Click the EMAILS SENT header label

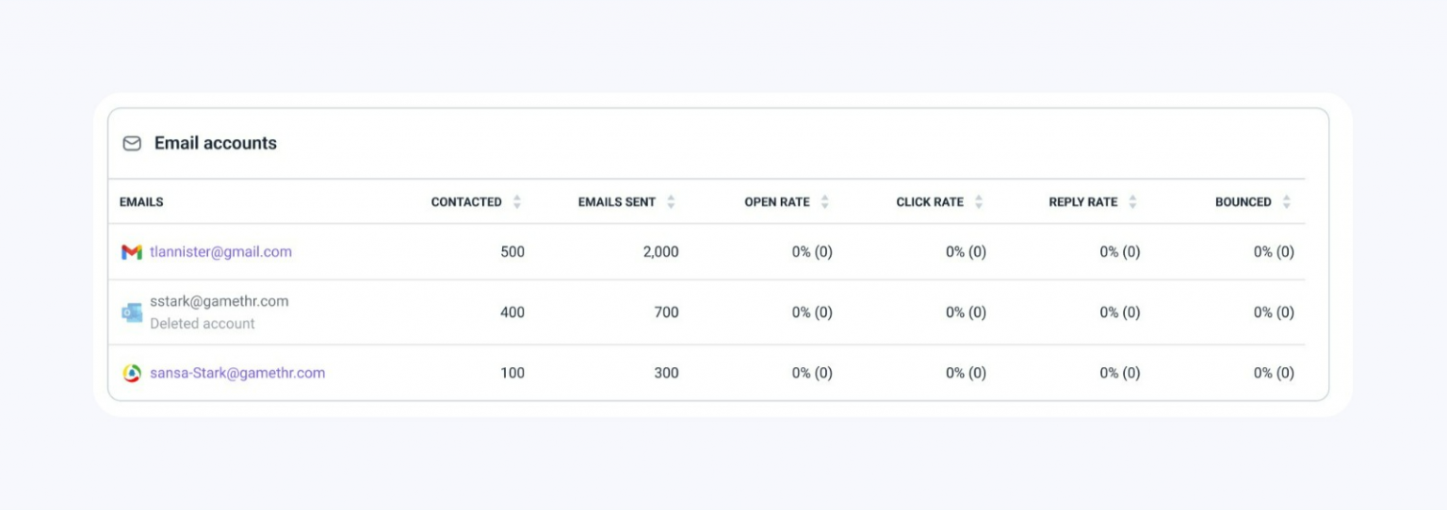click(x=617, y=202)
